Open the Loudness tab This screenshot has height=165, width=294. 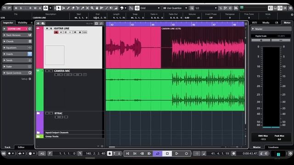coord(273,147)
